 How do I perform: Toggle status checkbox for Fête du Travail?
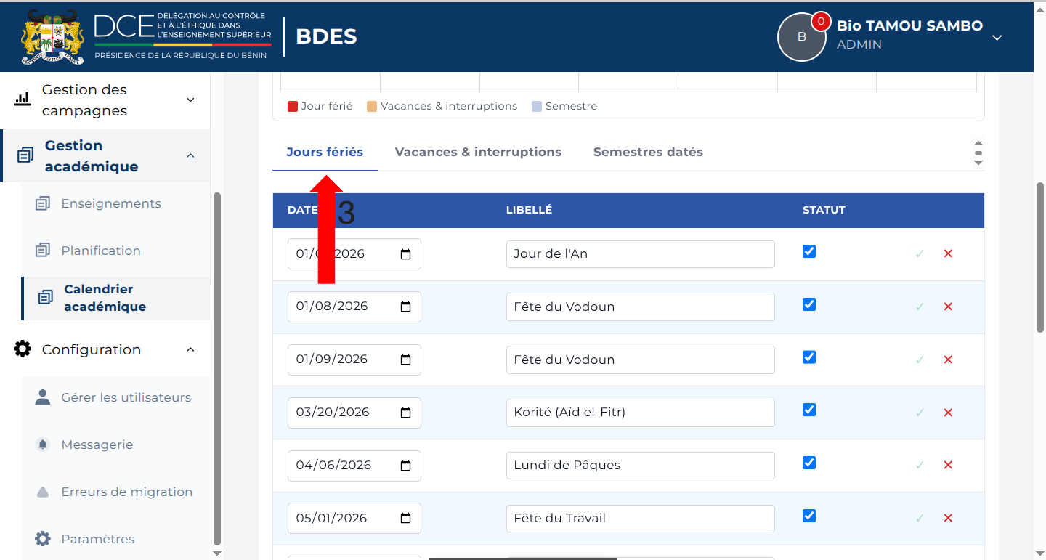pos(809,516)
